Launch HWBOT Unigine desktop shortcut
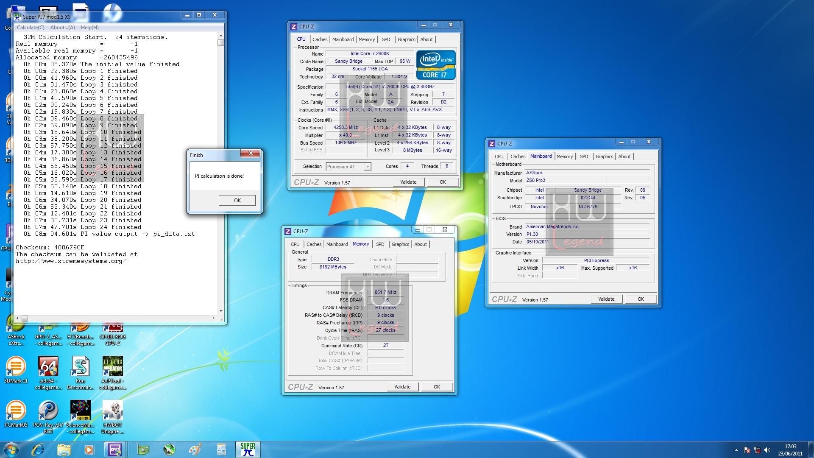Image resolution: width=814 pixels, height=458 pixels. click(x=112, y=417)
